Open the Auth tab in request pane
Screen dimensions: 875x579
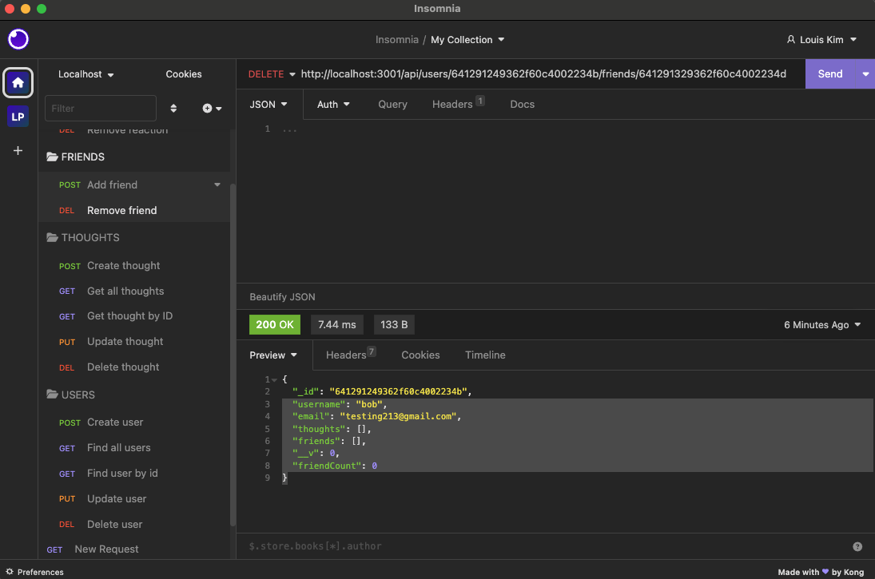333,104
